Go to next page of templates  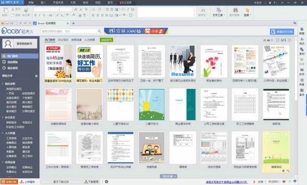click(290, 40)
